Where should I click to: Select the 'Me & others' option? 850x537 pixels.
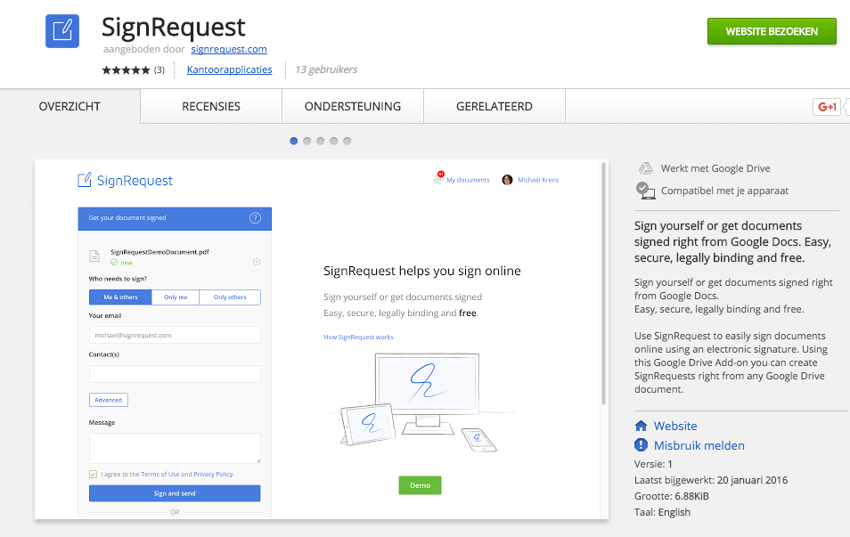point(120,297)
